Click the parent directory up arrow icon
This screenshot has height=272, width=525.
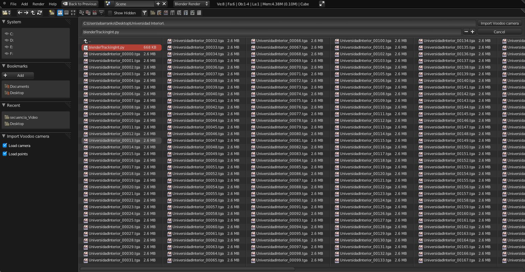33,13
